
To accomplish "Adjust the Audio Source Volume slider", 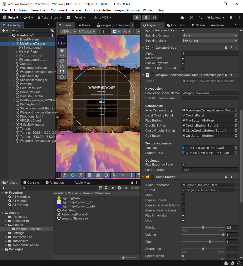I will [x=203, y=235].
